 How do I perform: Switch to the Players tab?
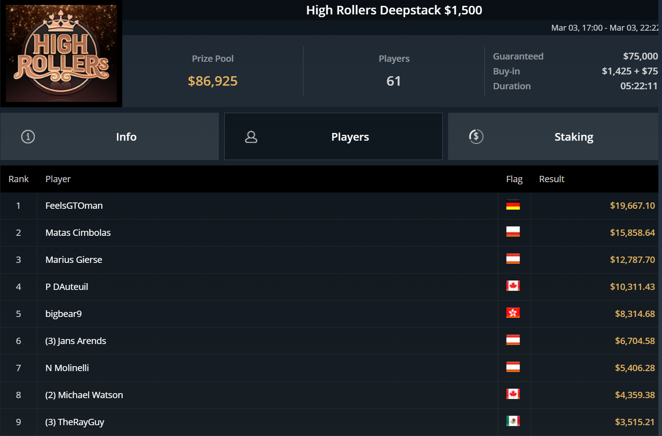coord(350,137)
